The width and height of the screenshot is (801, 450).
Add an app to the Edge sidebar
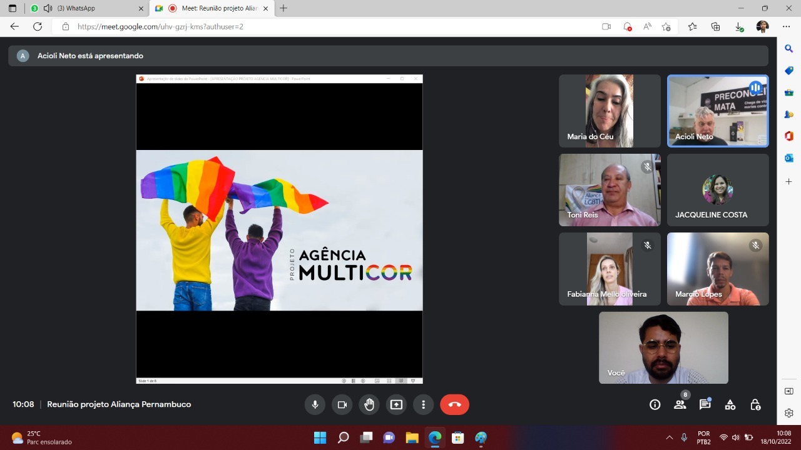[x=789, y=181]
